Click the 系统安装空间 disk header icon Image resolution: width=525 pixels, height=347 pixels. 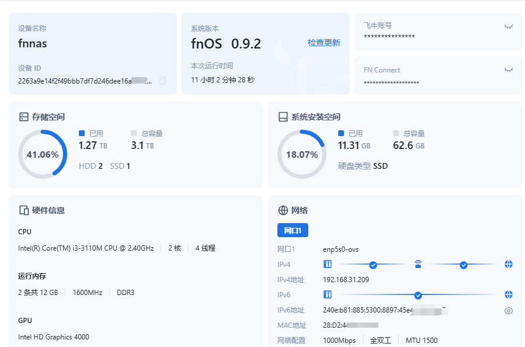pyautogui.click(x=283, y=117)
